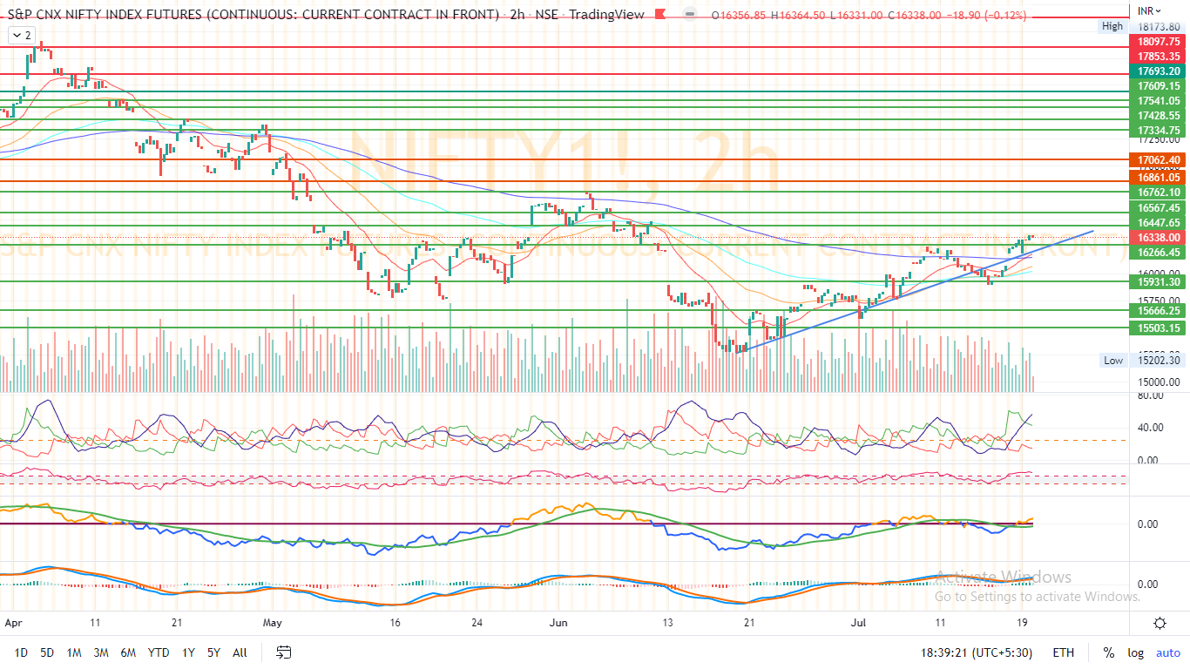Click the 16762.10 green price label

pyautogui.click(x=1160, y=193)
